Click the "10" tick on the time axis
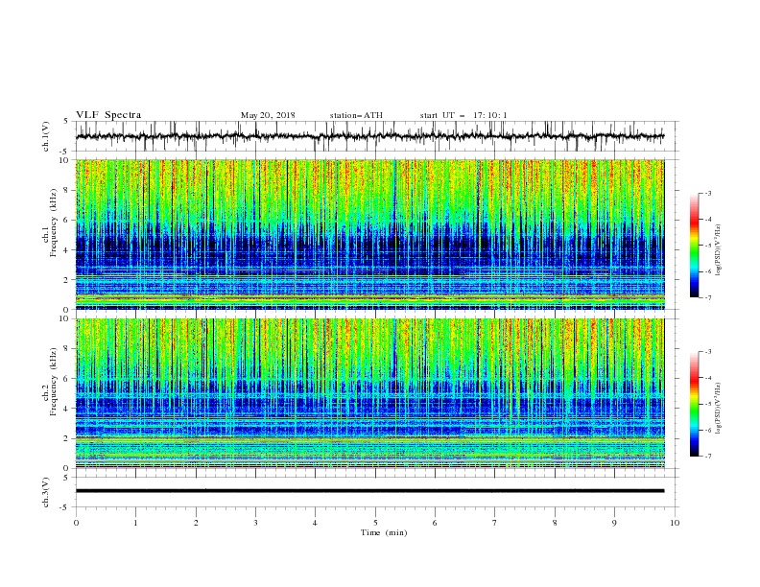The width and height of the screenshot is (760, 587). (x=675, y=523)
